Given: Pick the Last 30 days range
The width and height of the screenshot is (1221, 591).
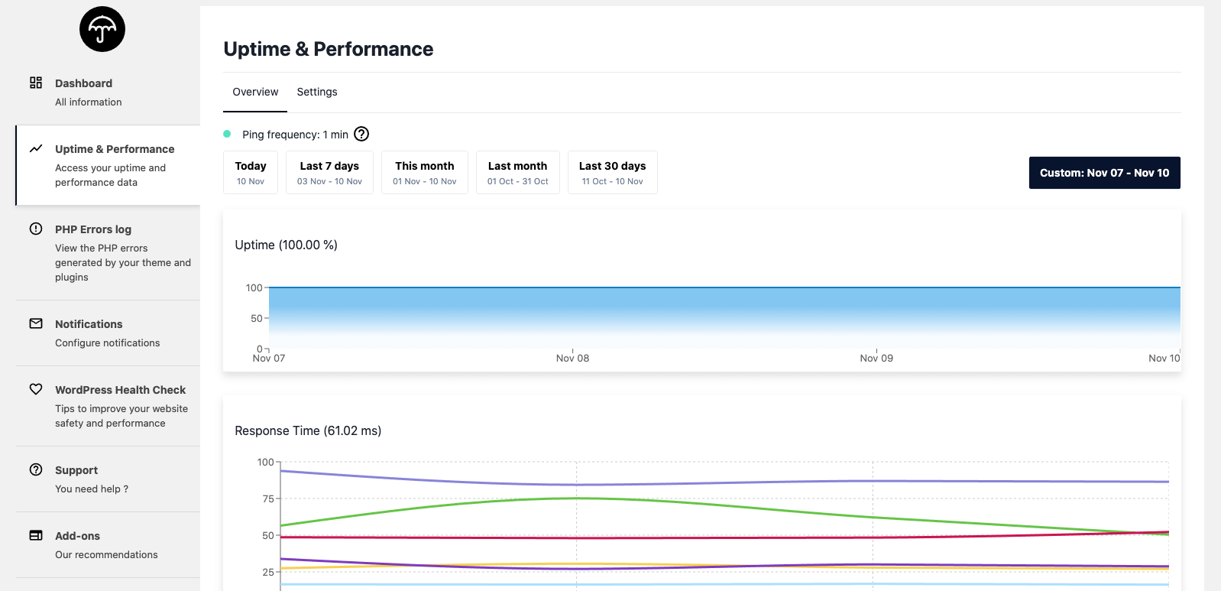Looking at the screenshot, I should [x=612, y=173].
